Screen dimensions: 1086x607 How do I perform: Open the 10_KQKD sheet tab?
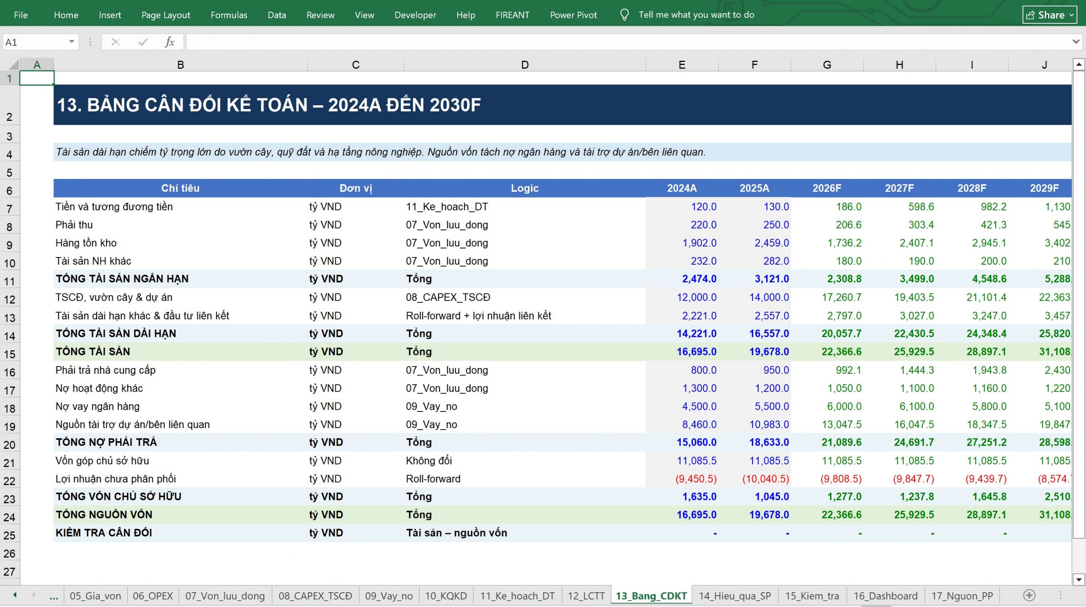446,596
